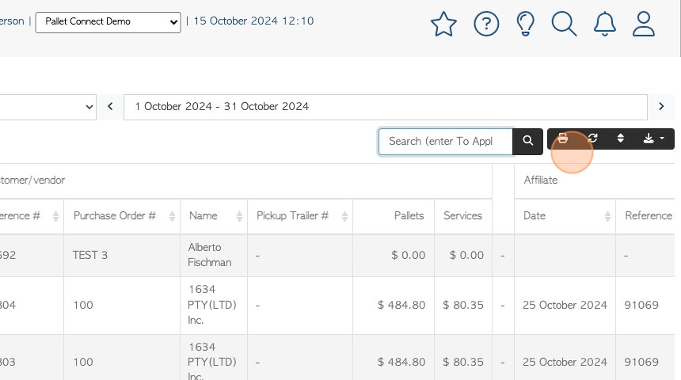
Task: Click the lightbulb tips icon
Action: 525,24
